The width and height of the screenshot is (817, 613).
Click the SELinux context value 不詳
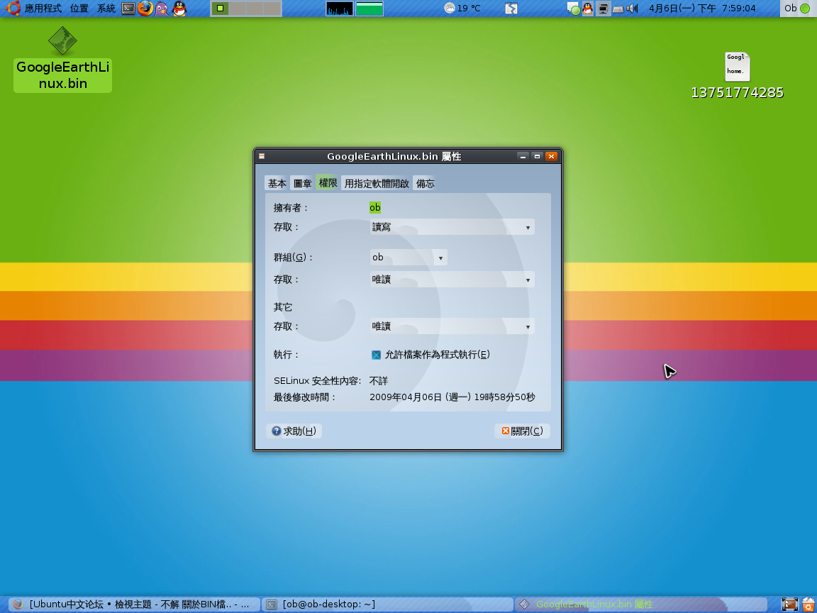coord(379,381)
